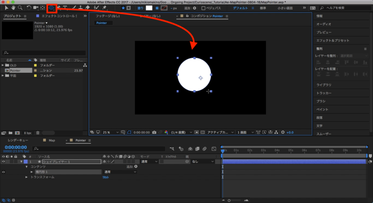Viewport: 373px width, 203px height.
Task: Expand the トランスフォーム property group
Action: 26,177
